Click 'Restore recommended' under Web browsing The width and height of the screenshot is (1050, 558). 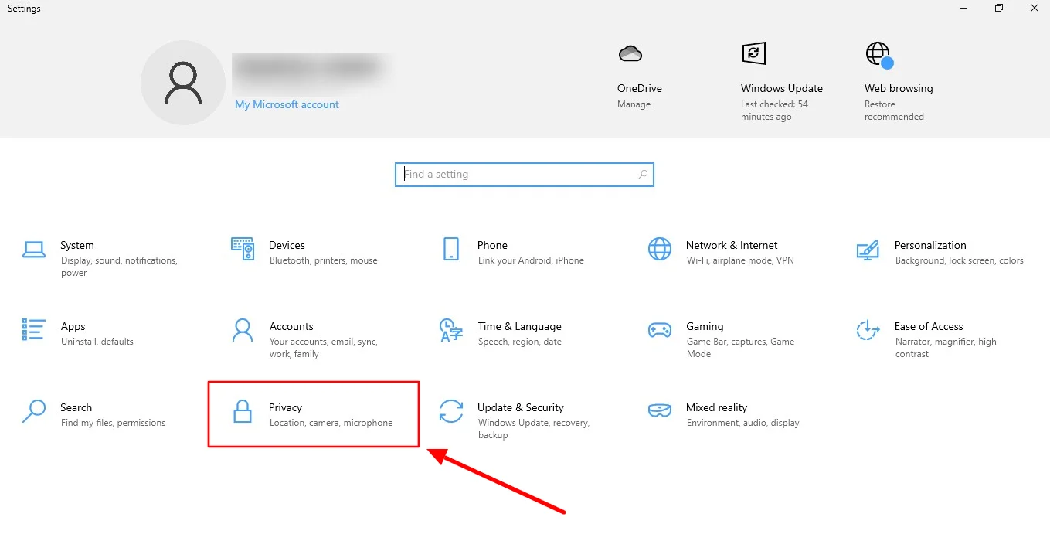tap(894, 111)
